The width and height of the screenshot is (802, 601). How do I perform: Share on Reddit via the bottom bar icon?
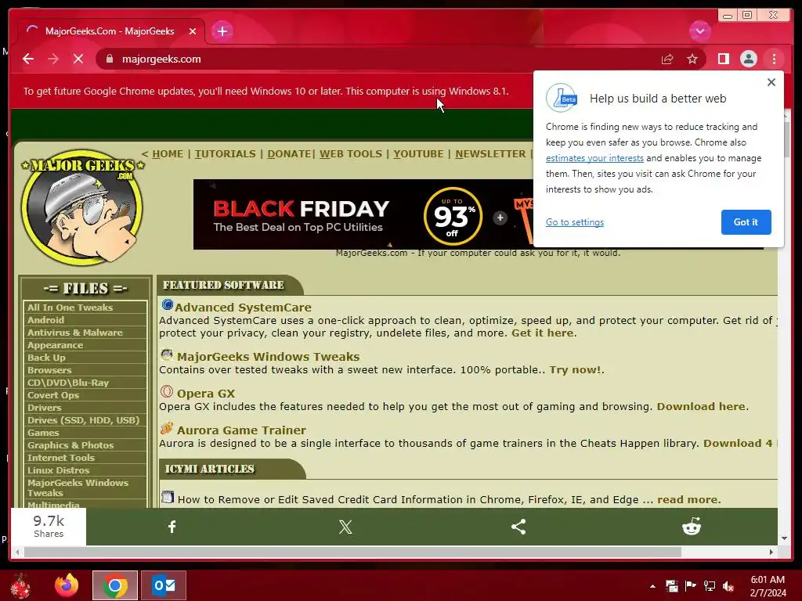click(691, 527)
